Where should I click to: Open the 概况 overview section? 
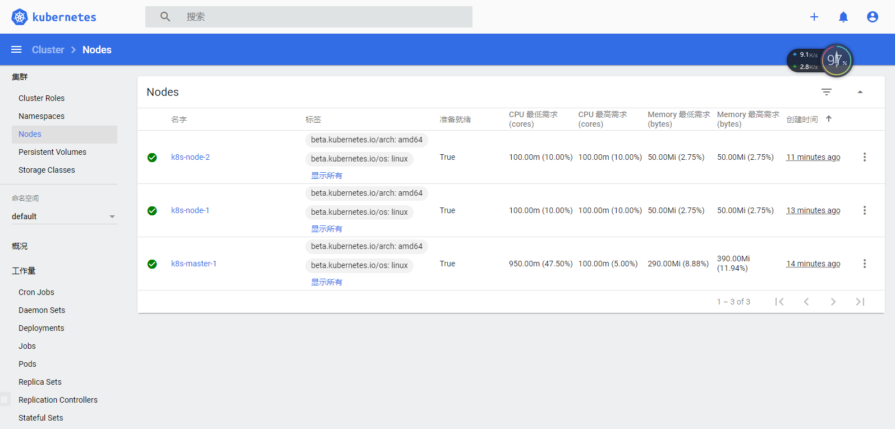(x=20, y=246)
